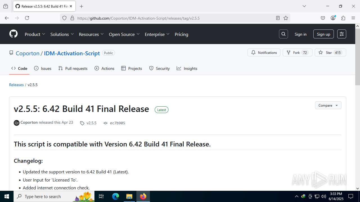Reload the current page

[x=27, y=18]
